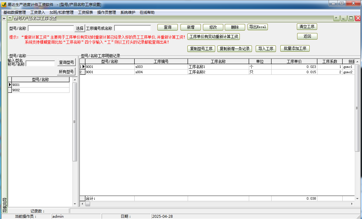Click the 复制新增一条记录 button
The width and height of the screenshot is (362, 219).
[x=234, y=49]
